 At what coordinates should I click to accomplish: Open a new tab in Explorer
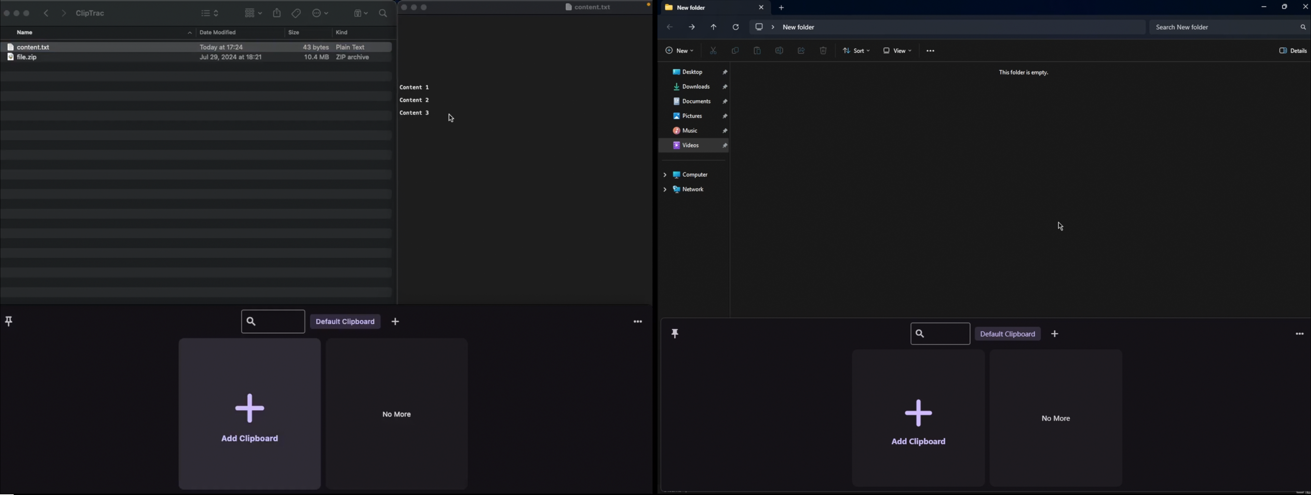coord(782,8)
